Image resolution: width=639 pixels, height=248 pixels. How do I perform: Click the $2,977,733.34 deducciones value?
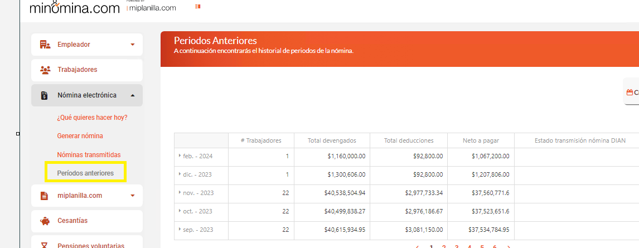pos(424,193)
